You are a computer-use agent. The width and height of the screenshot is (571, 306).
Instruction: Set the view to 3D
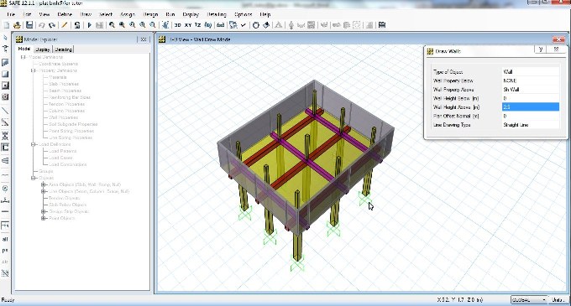click(x=178, y=25)
